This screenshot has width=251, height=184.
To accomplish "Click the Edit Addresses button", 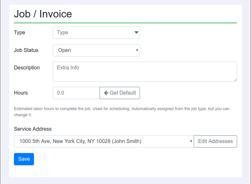I will [215, 141].
